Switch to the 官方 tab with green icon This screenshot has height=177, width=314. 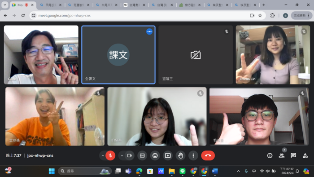pyautogui.click(x=190, y=5)
